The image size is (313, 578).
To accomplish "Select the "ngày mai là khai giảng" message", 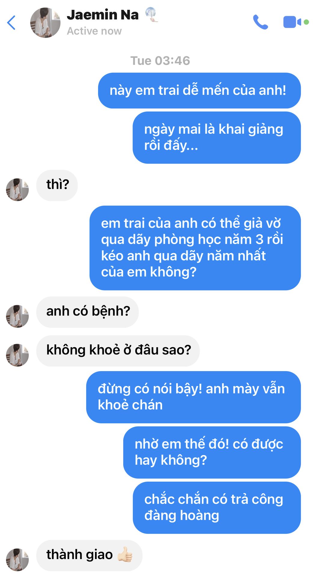I will point(217,138).
